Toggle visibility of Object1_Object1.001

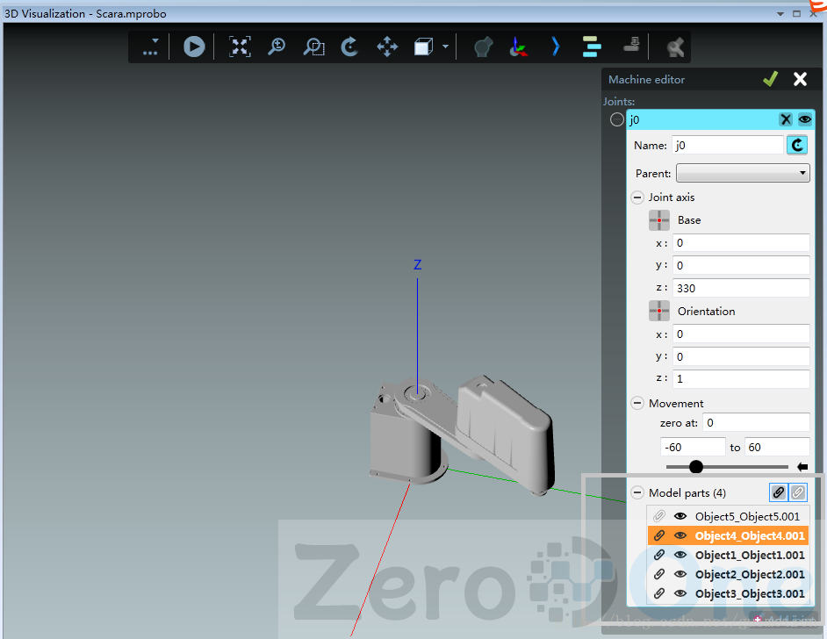coord(680,555)
